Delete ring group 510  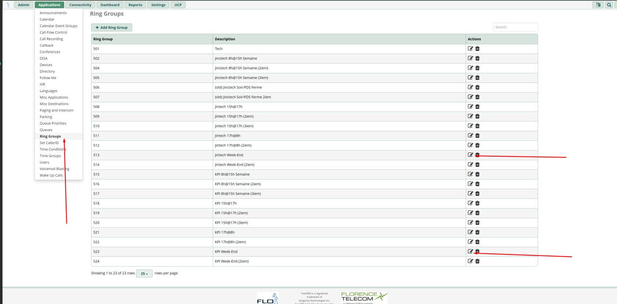click(x=477, y=126)
